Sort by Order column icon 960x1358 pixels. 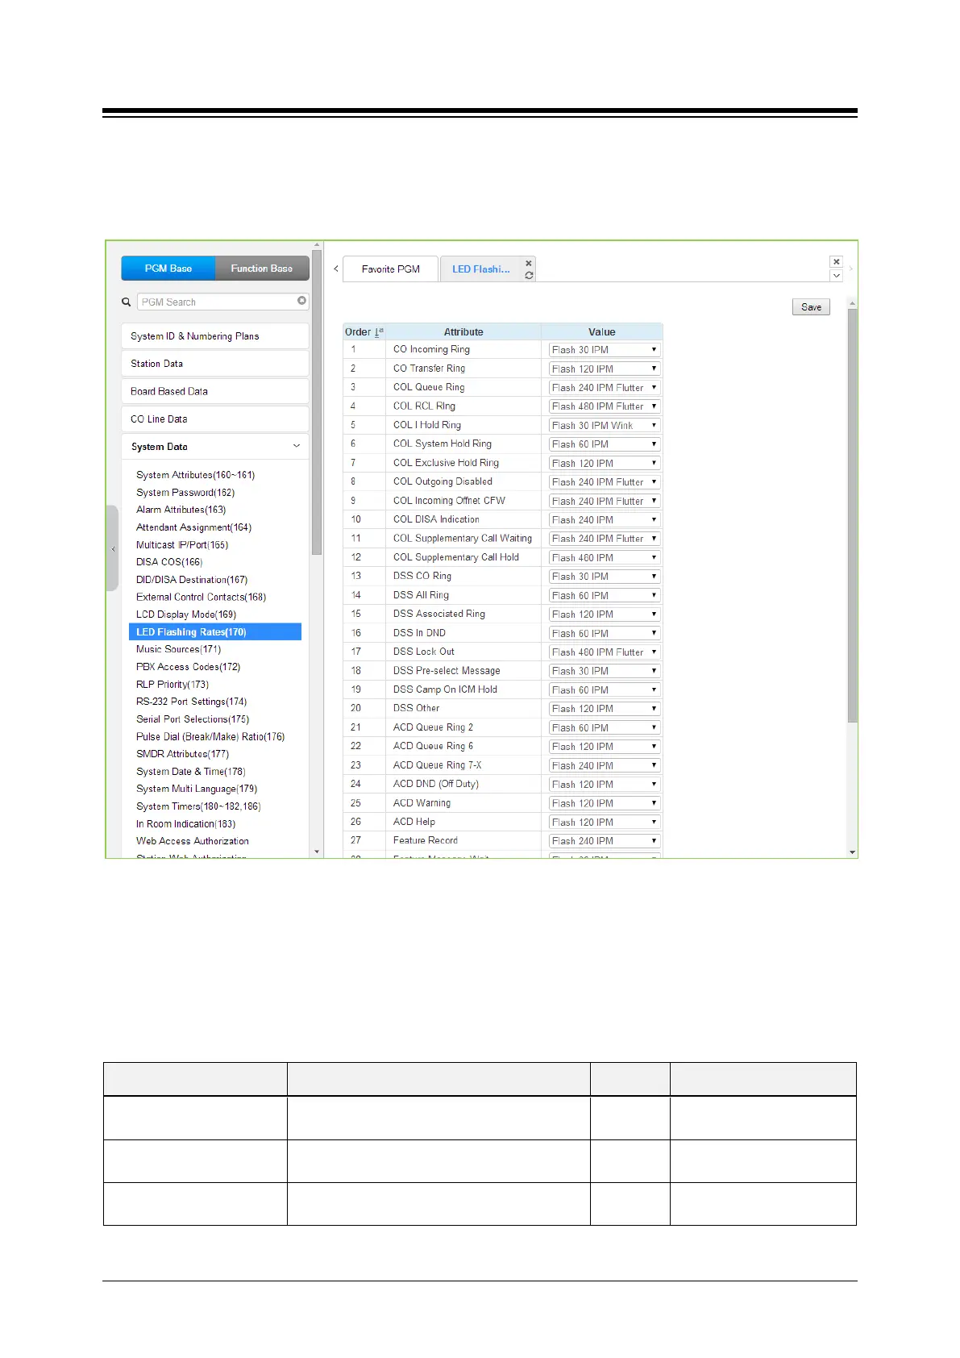pyautogui.click(x=379, y=332)
